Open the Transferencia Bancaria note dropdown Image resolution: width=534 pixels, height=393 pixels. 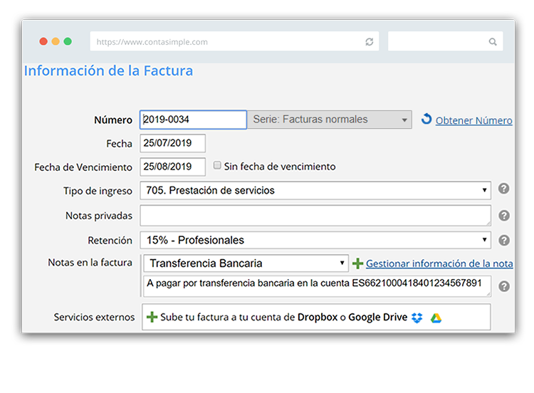pyautogui.click(x=246, y=263)
